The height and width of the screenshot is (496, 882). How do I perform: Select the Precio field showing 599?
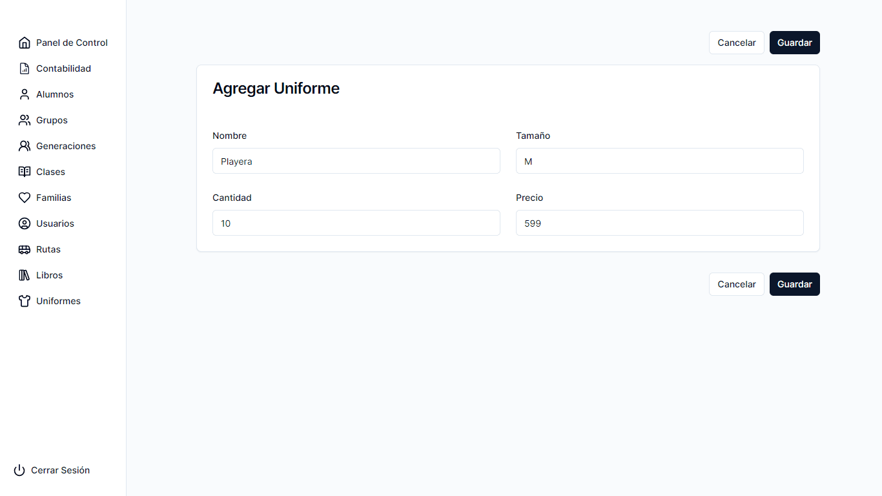[x=659, y=223]
